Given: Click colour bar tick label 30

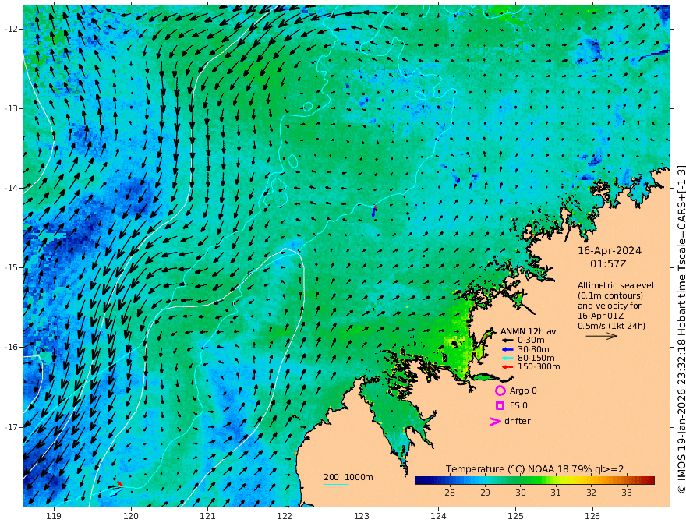Looking at the screenshot, I should pyautogui.click(x=521, y=493).
